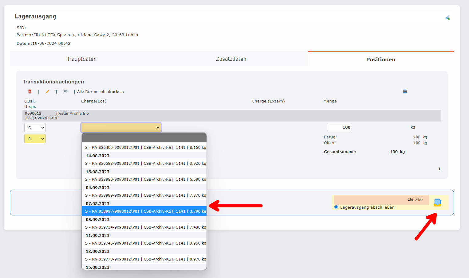Viewport: 469px width, 278px height.
Task: Click the red delete trash icon
Action: 30,91
